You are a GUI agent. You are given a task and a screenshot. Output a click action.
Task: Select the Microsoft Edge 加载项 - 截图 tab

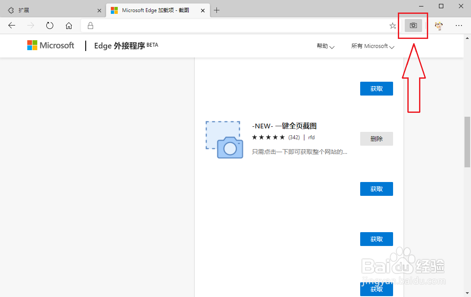pyautogui.click(x=158, y=10)
